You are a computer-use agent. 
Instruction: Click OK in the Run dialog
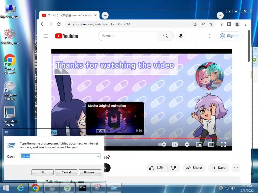(42, 172)
